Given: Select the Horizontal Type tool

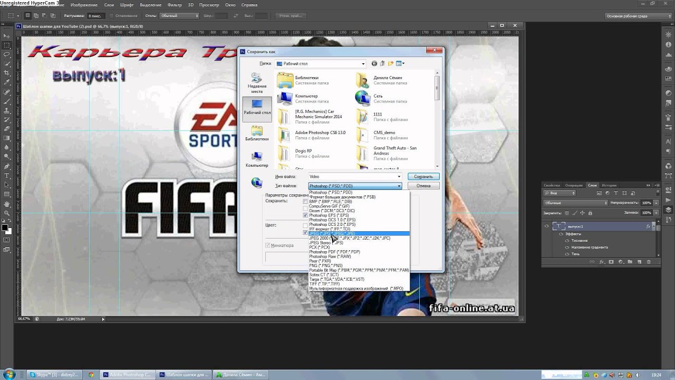Looking at the screenshot, I should (x=7, y=175).
